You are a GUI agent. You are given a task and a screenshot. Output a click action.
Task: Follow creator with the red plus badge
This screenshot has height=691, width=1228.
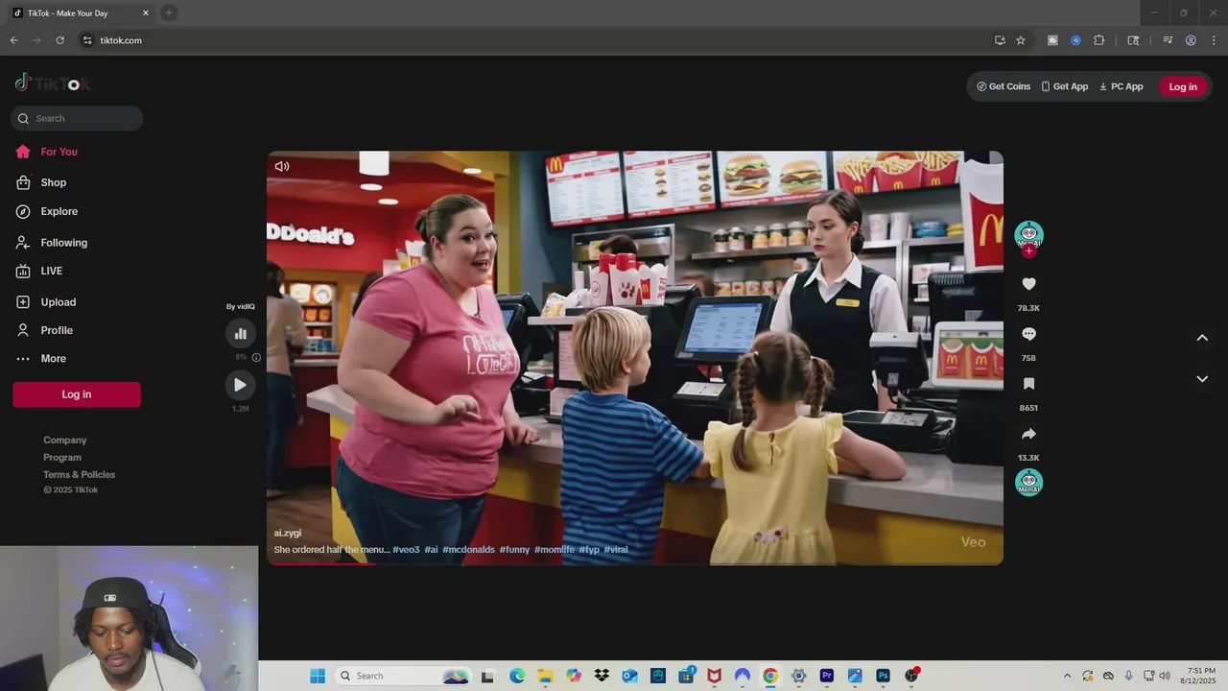[x=1028, y=251]
